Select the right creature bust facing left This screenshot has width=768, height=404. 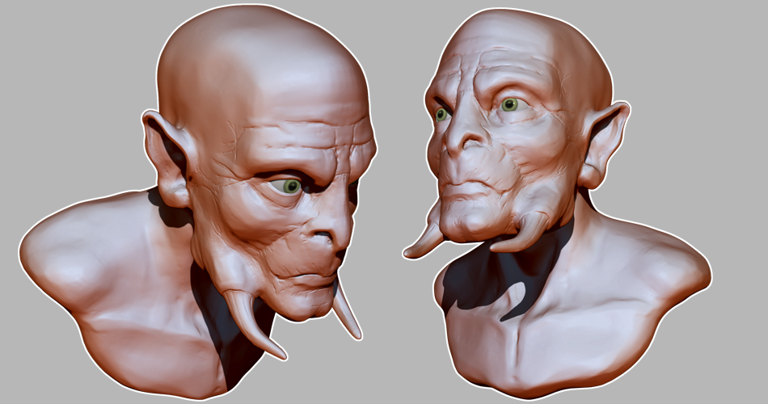pos(559,206)
